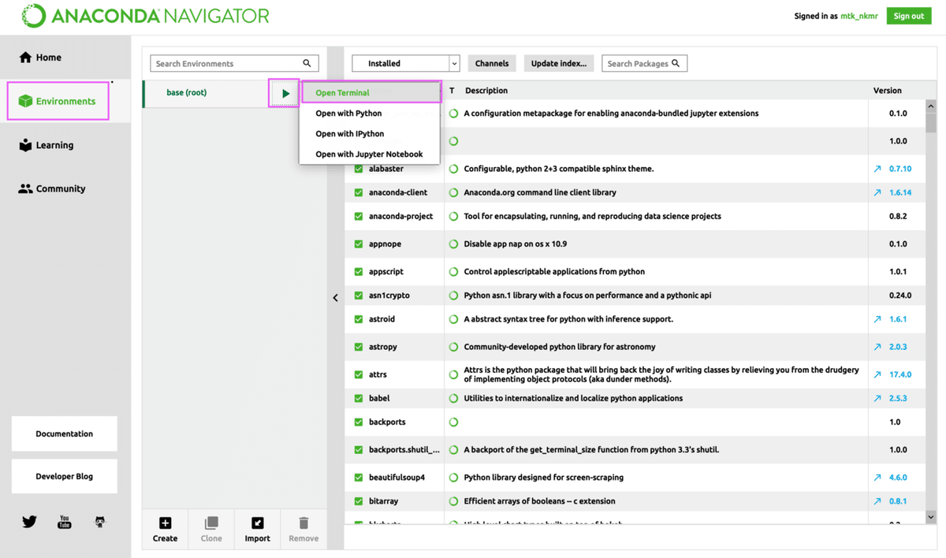The width and height of the screenshot is (946, 558).
Task: Open the Documentation button
Action: pyautogui.click(x=65, y=434)
